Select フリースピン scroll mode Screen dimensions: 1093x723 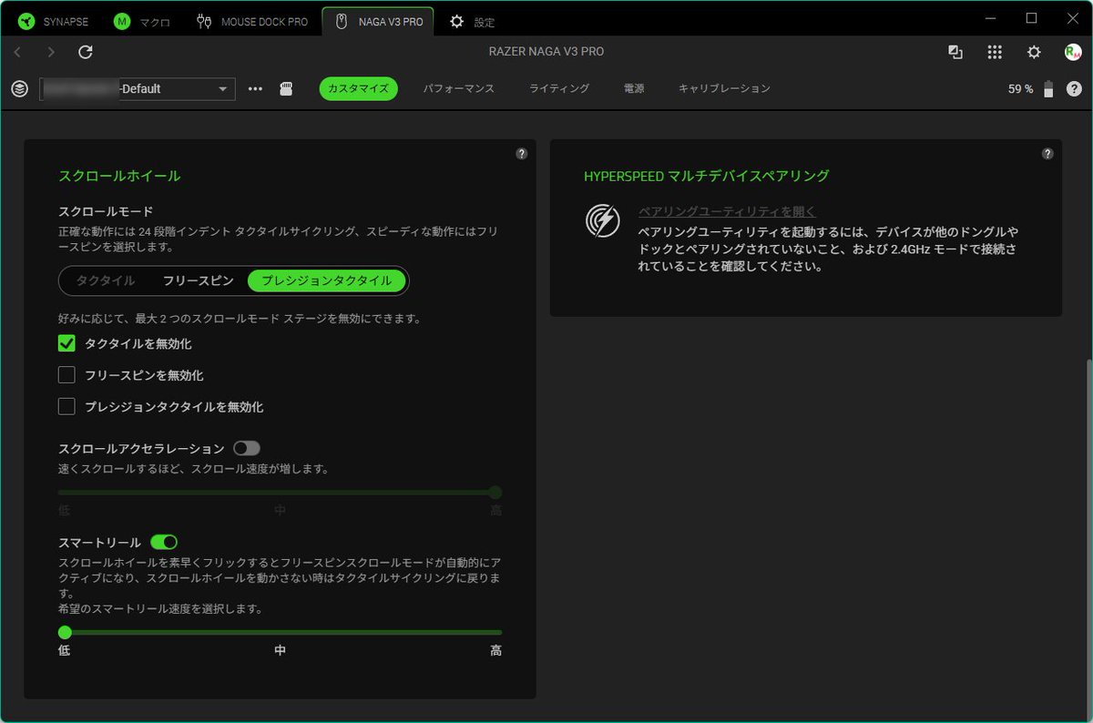(x=199, y=280)
